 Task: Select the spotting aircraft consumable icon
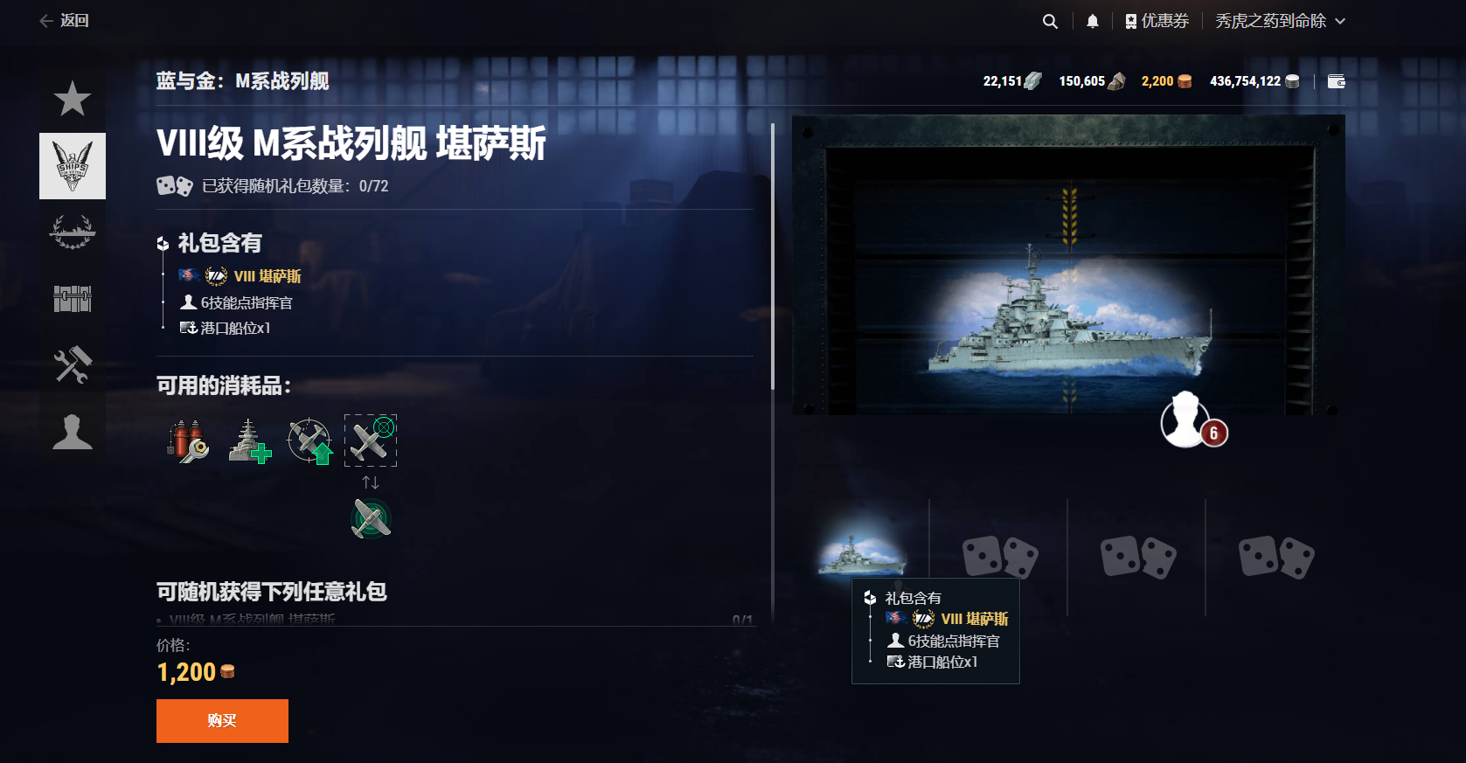(310, 440)
